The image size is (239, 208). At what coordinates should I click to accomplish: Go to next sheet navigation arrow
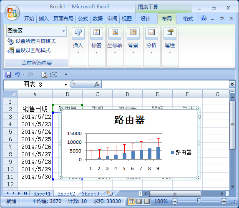click(19, 193)
